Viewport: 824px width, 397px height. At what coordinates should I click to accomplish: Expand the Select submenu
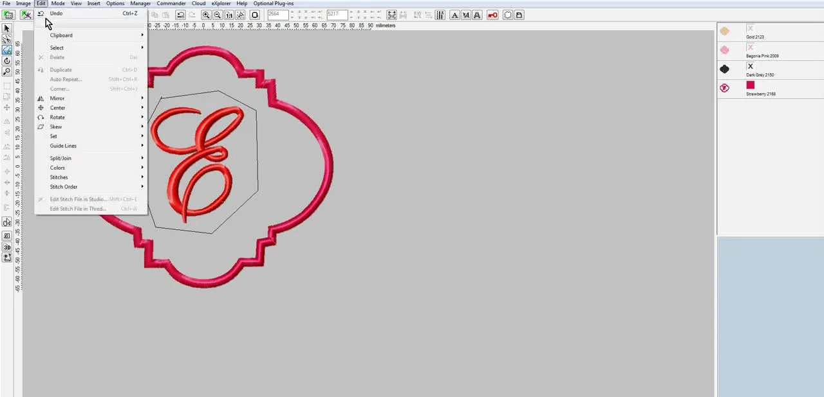point(90,48)
